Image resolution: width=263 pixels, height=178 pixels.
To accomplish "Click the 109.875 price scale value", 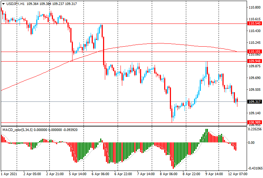I will point(254,66).
